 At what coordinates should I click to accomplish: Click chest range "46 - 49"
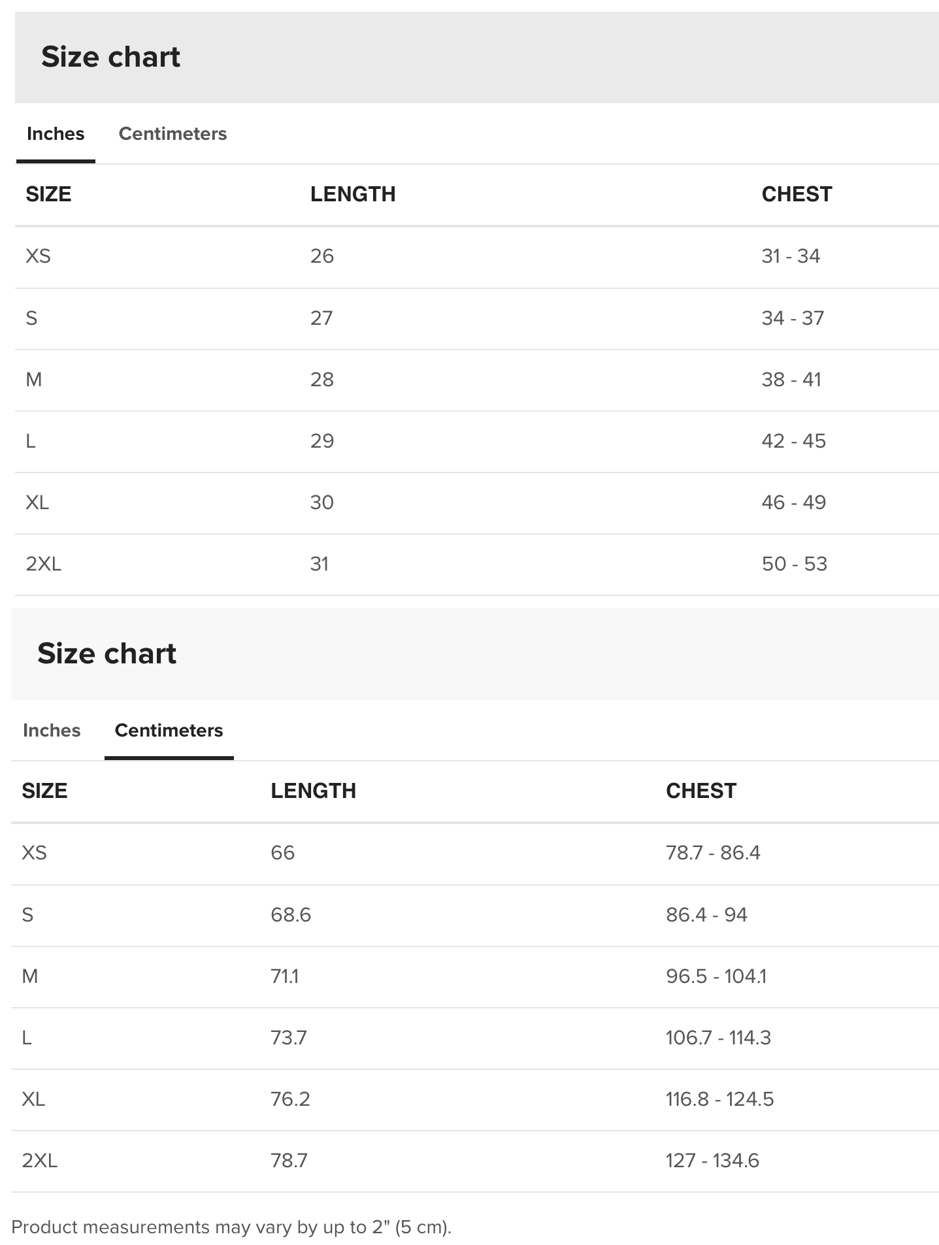point(794,503)
